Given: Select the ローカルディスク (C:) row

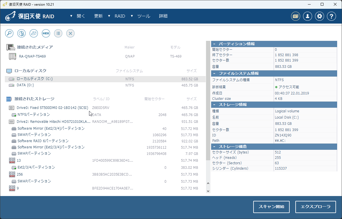Looking at the screenshot, I should [105, 79].
